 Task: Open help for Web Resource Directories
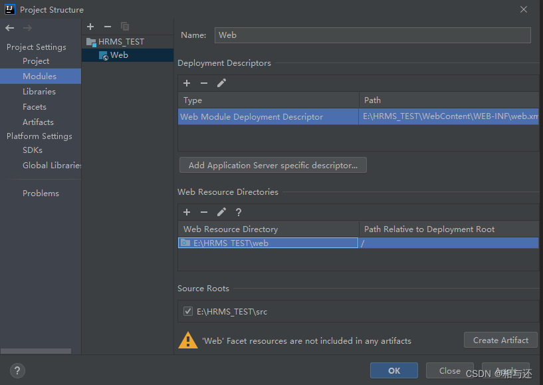pos(238,212)
